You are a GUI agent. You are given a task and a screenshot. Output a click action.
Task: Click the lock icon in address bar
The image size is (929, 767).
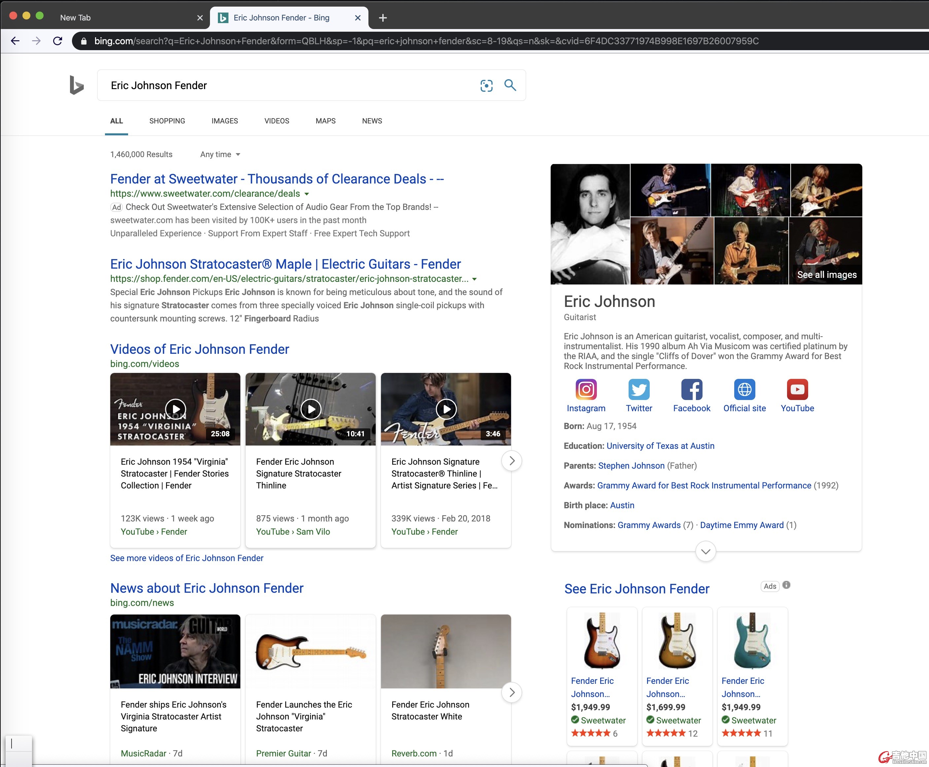pyautogui.click(x=84, y=41)
